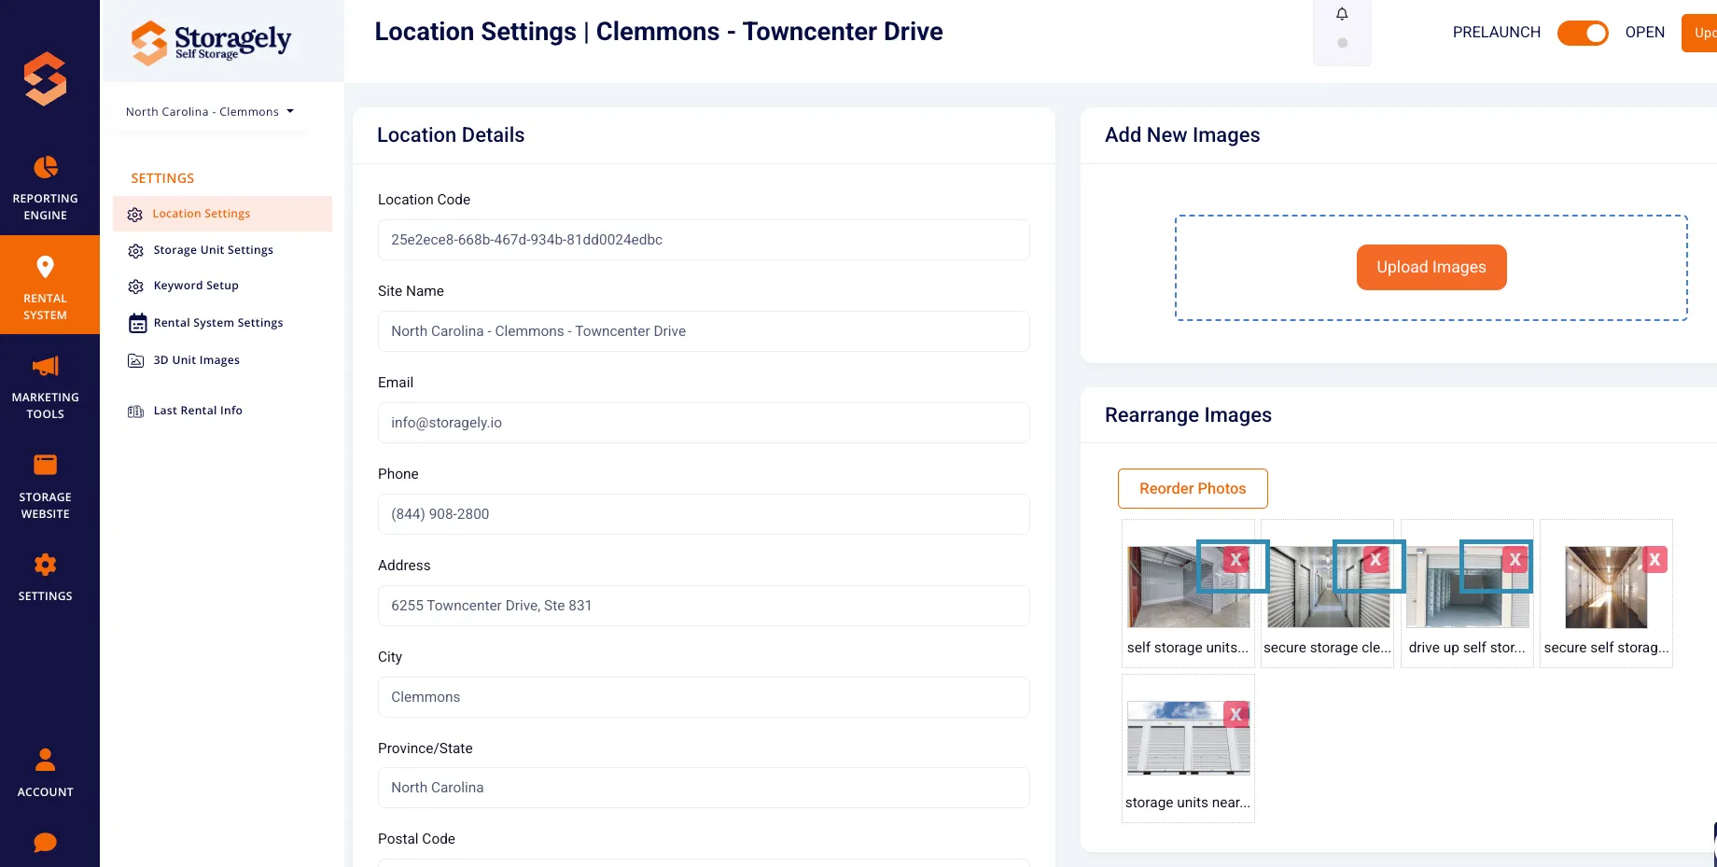Image resolution: width=1717 pixels, height=867 pixels.
Task: Click the Address input field
Action: coord(704,606)
